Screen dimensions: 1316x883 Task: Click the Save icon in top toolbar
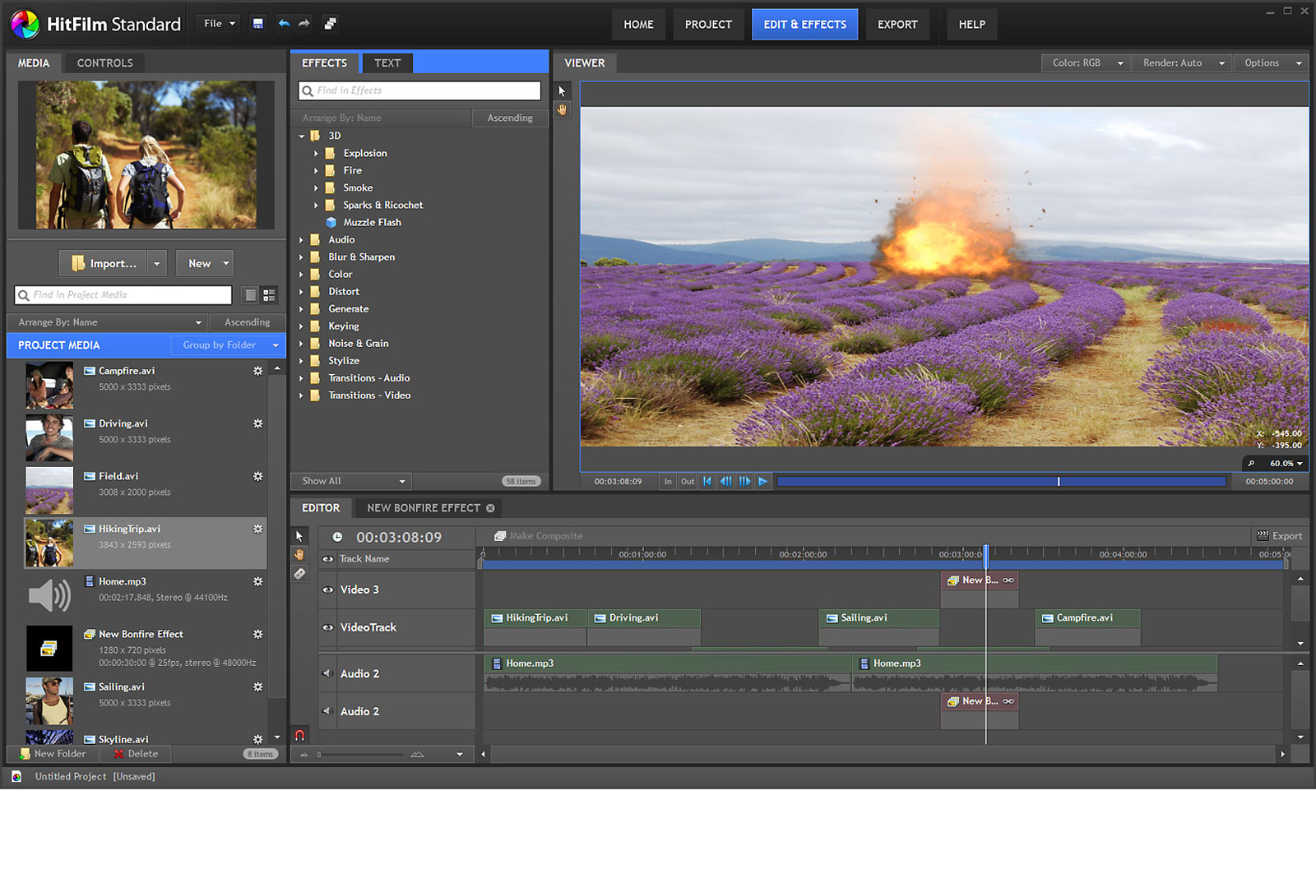pos(257,24)
